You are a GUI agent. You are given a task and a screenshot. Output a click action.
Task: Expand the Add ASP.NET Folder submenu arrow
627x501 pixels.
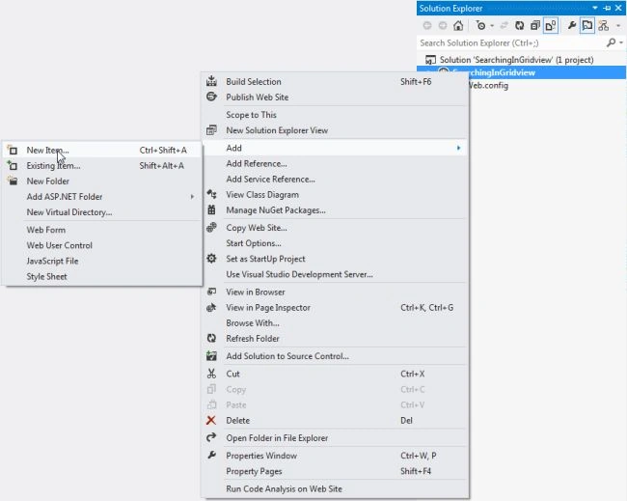[x=192, y=197]
